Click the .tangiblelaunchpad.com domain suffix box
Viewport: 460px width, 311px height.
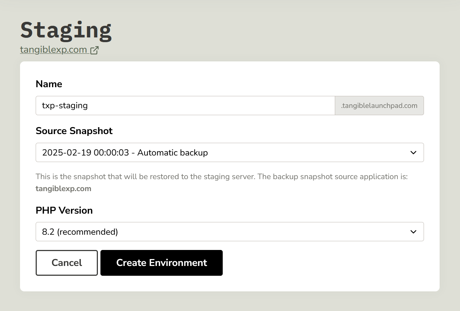click(379, 106)
